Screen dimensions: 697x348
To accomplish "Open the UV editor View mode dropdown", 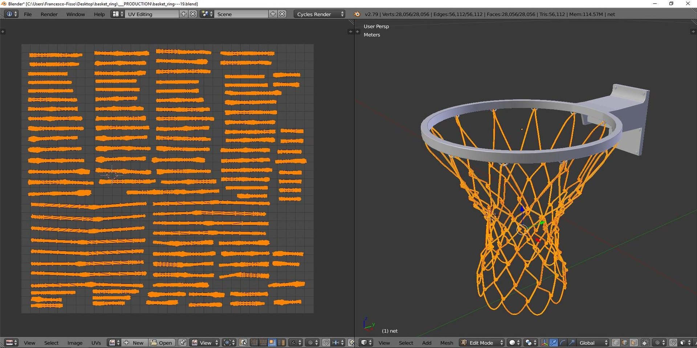I will (205, 343).
